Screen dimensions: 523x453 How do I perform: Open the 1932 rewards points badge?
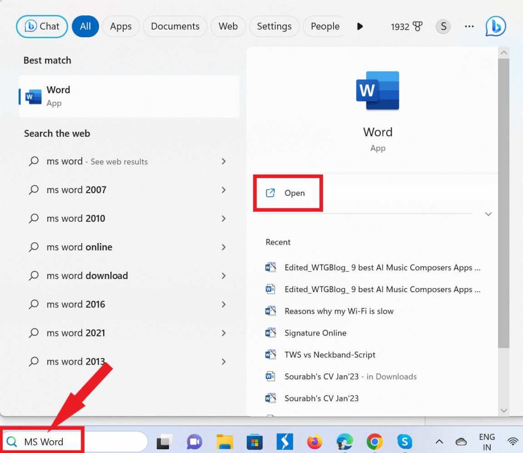click(x=406, y=27)
